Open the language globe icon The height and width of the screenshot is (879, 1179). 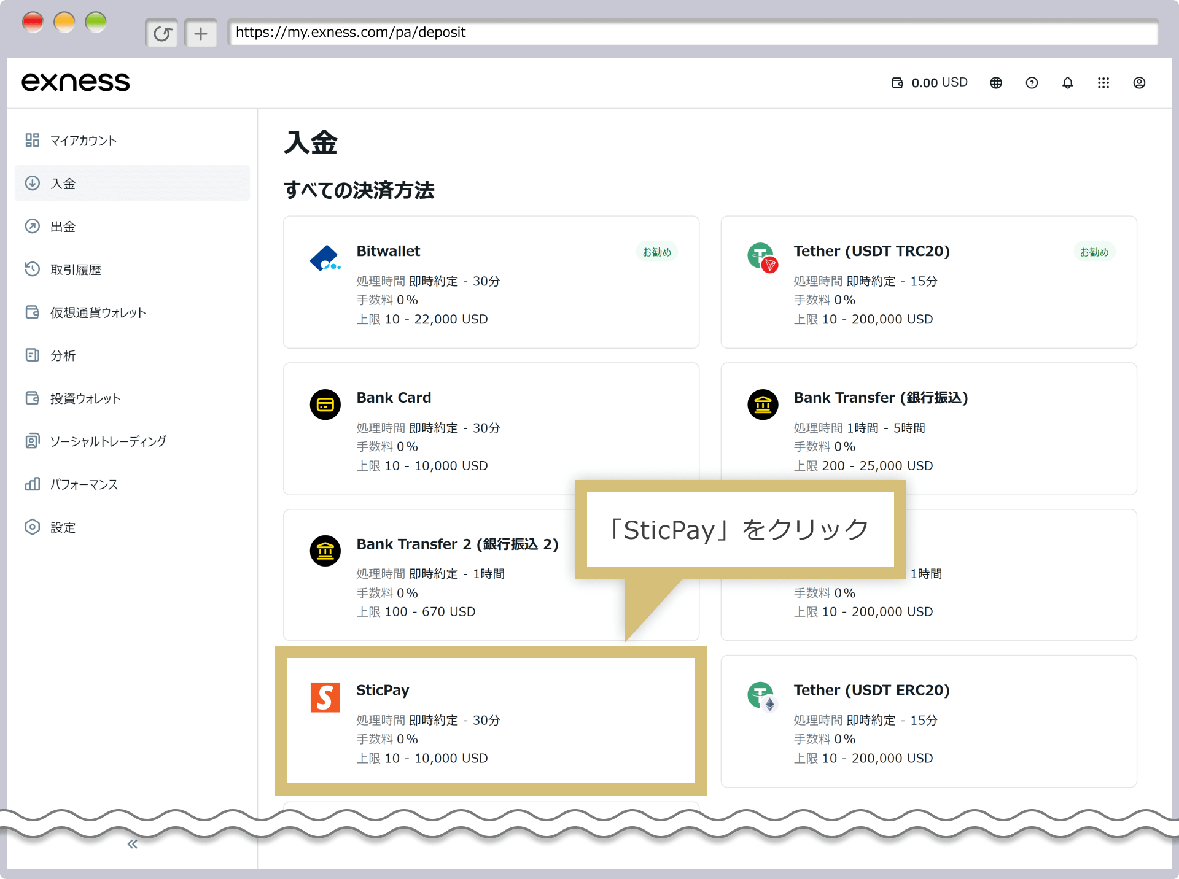pyautogui.click(x=996, y=83)
